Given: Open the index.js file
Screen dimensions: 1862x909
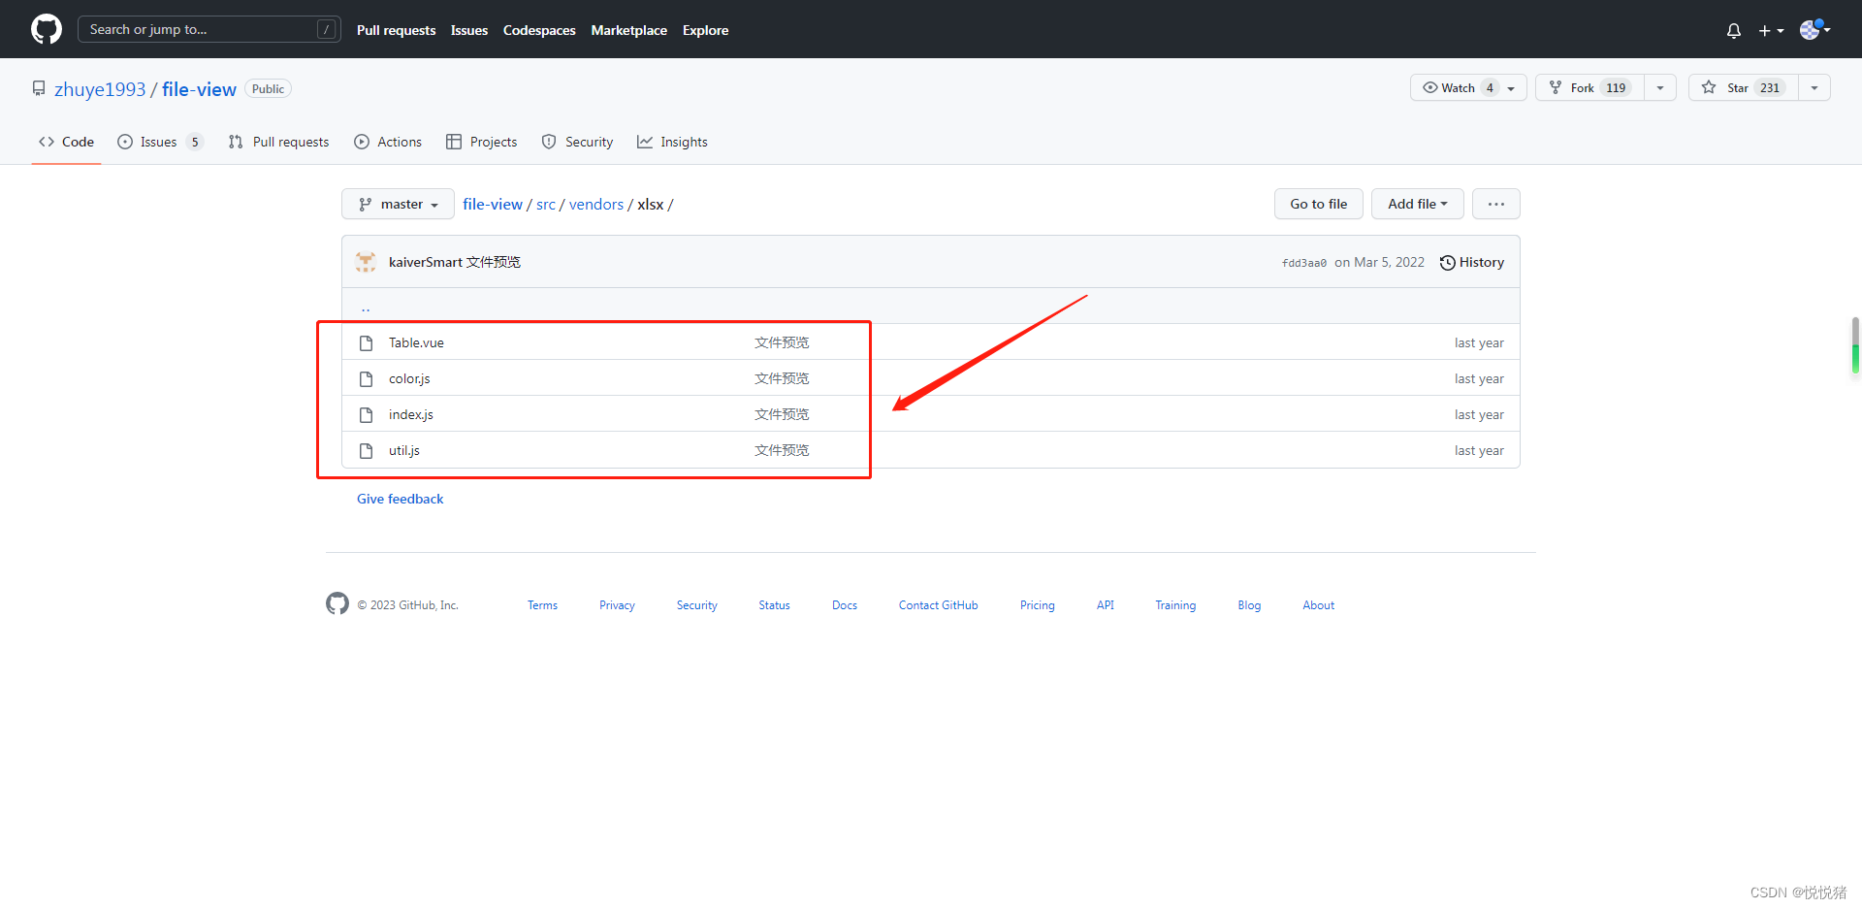Looking at the screenshot, I should point(411,414).
